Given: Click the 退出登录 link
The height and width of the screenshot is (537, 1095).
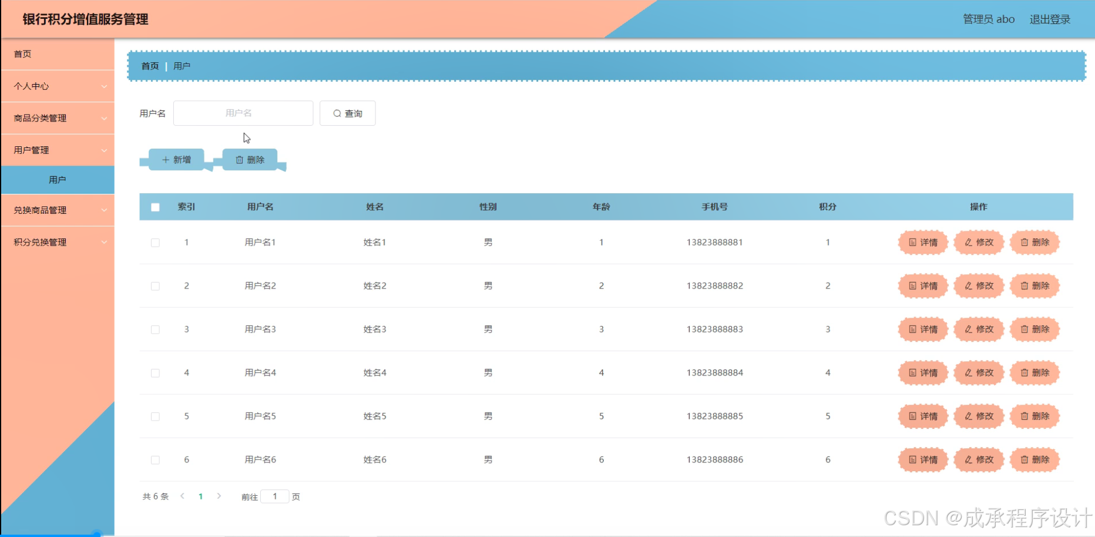Looking at the screenshot, I should pos(1050,19).
